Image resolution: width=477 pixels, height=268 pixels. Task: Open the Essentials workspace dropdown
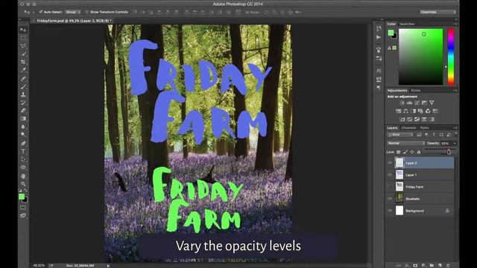438,12
